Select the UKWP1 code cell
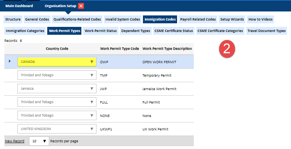The width and height of the screenshot is (291, 149). (106, 129)
